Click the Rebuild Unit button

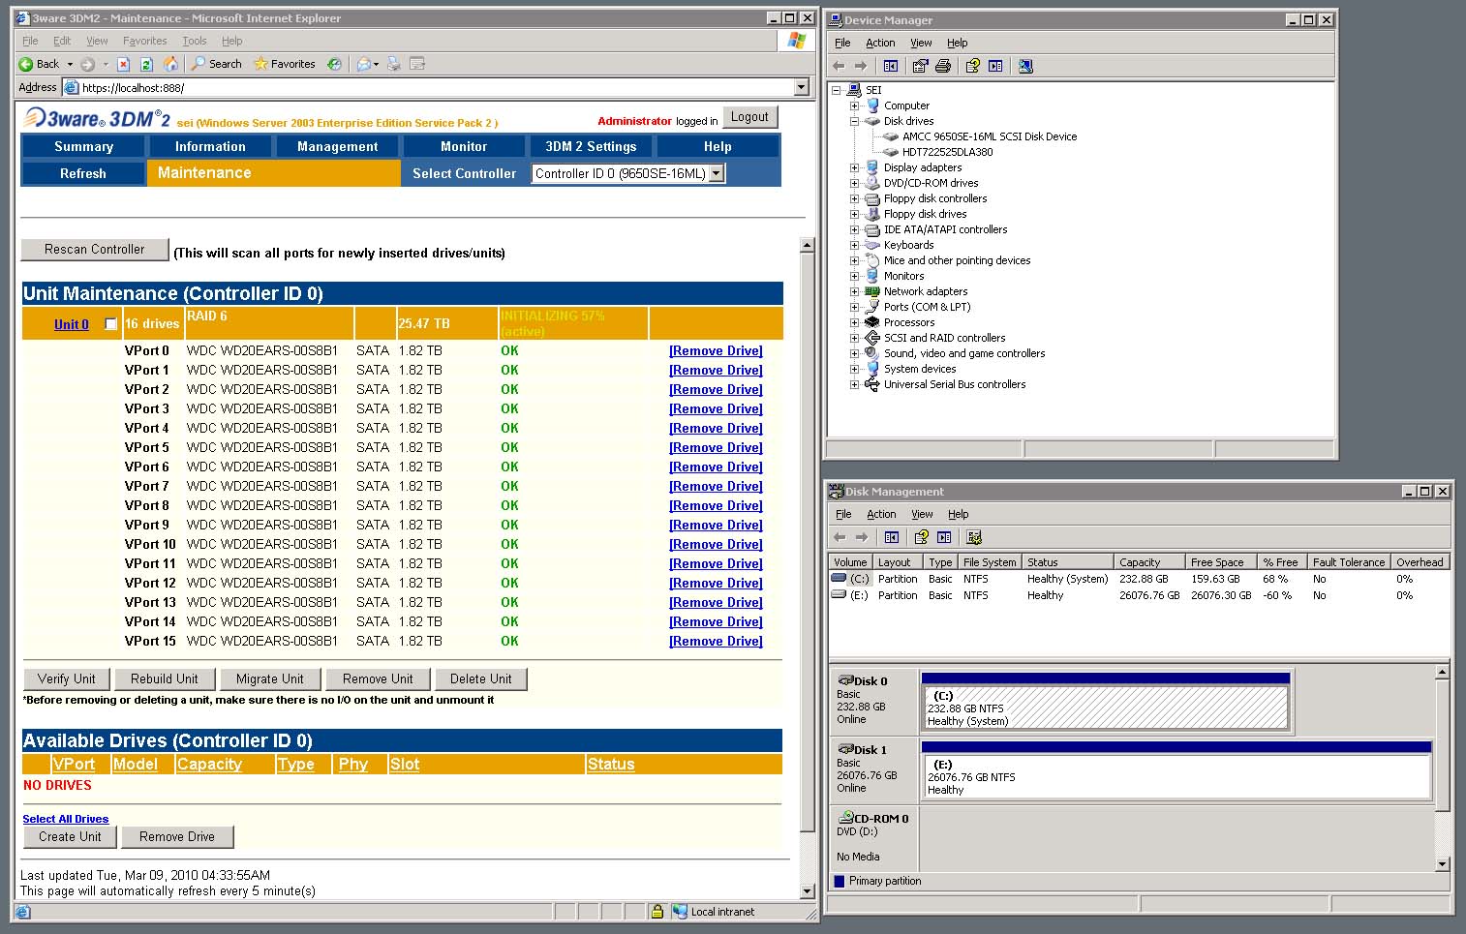[165, 679]
